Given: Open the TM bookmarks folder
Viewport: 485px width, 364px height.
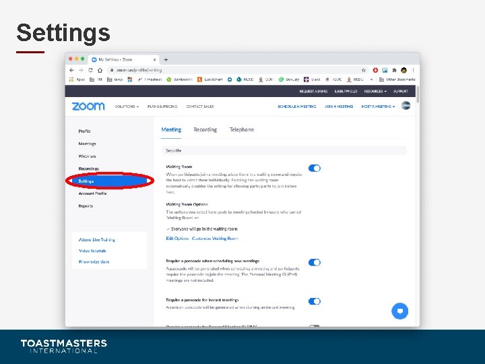Looking at the screenshot, I should coord(96,80).
